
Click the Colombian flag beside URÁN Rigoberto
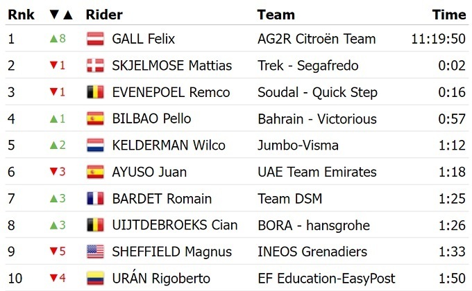click(95, 279)
